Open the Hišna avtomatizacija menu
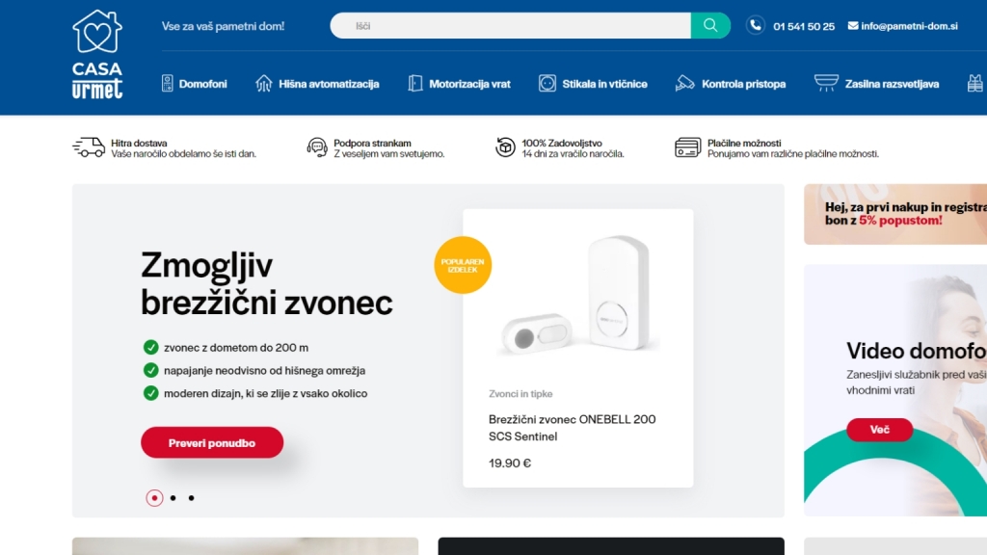987x555 pixels. click(317, 84)
